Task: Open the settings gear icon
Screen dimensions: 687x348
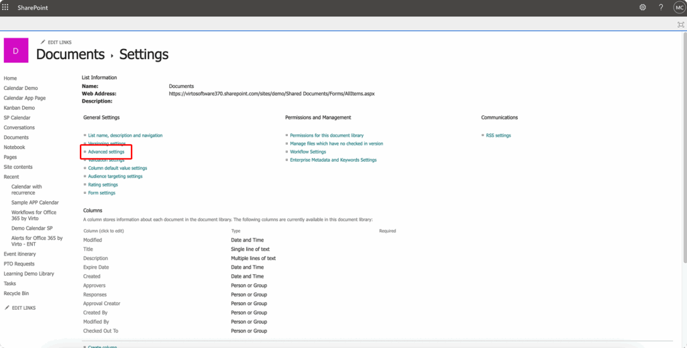Action: 642,7
